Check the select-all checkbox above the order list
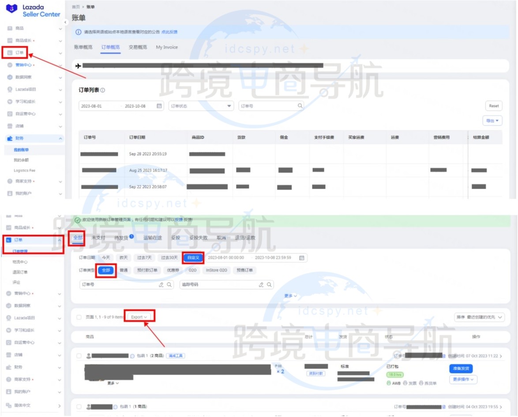 tap(79, 317)
